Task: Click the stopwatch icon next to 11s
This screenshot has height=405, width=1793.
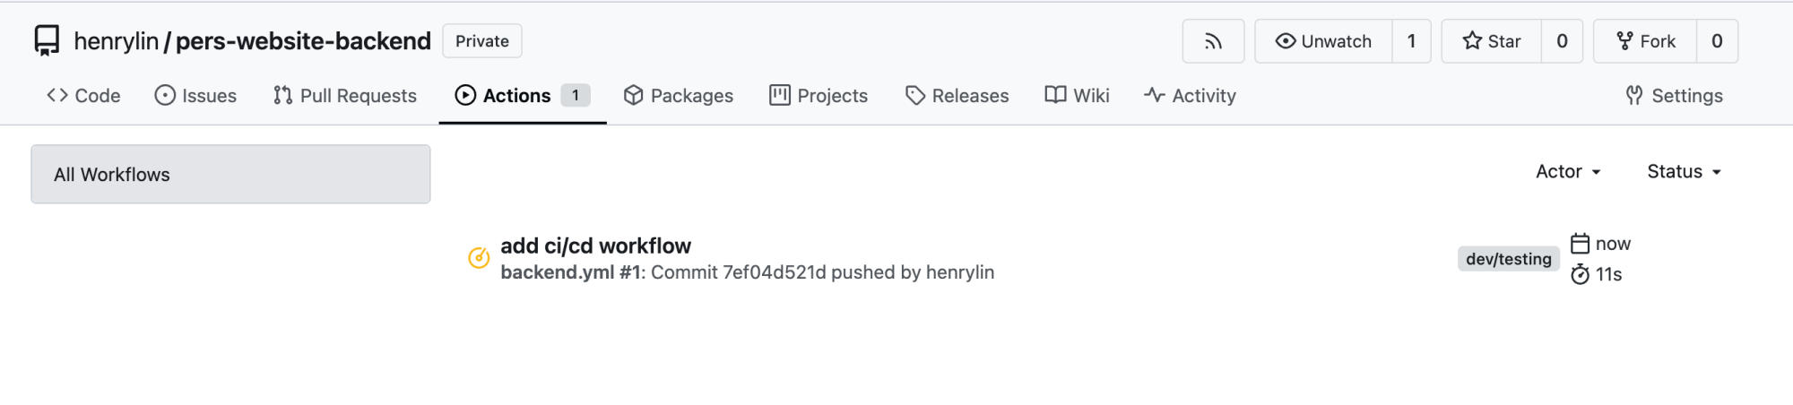Action: 1580,274
